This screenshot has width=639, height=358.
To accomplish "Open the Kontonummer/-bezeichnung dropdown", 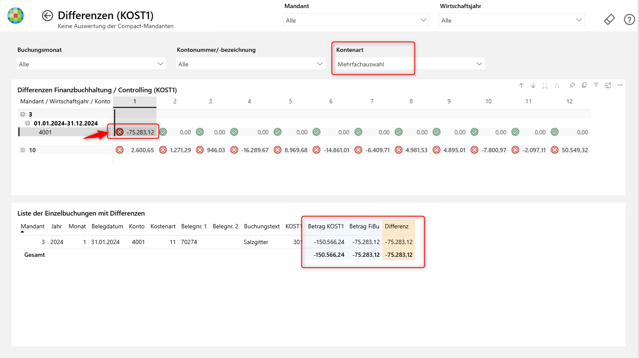I will coord(251,64).
